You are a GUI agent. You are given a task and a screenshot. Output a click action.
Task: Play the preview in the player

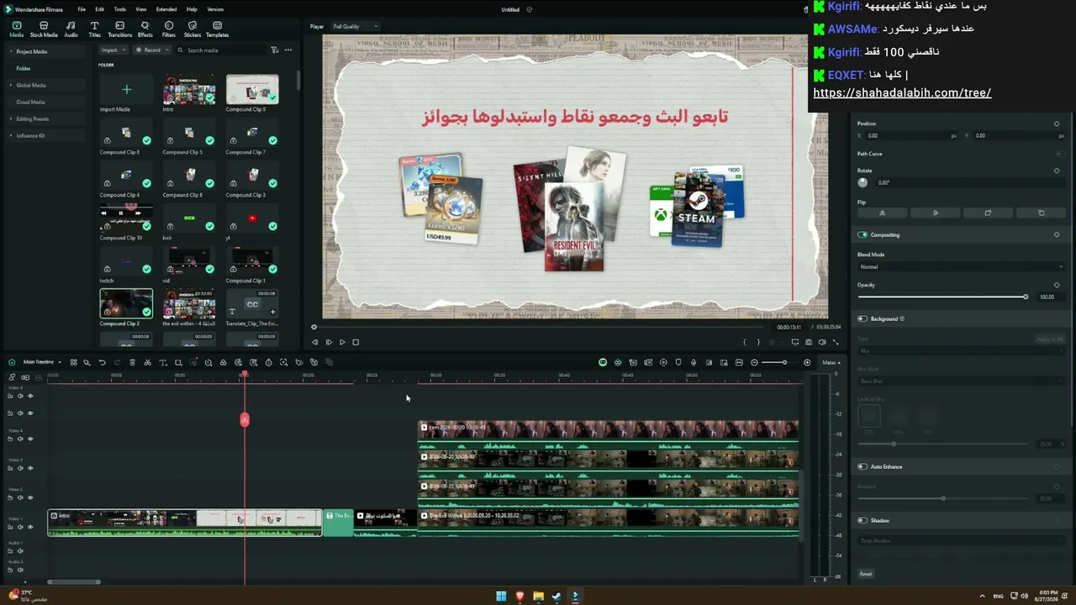(342, 342)
